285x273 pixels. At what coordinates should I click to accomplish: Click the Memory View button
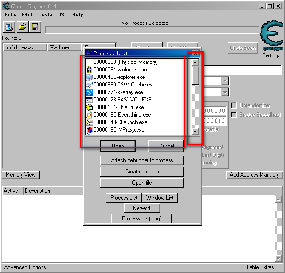[21, 175]
